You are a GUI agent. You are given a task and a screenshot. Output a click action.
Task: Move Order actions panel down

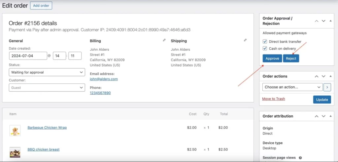point(323,76)
